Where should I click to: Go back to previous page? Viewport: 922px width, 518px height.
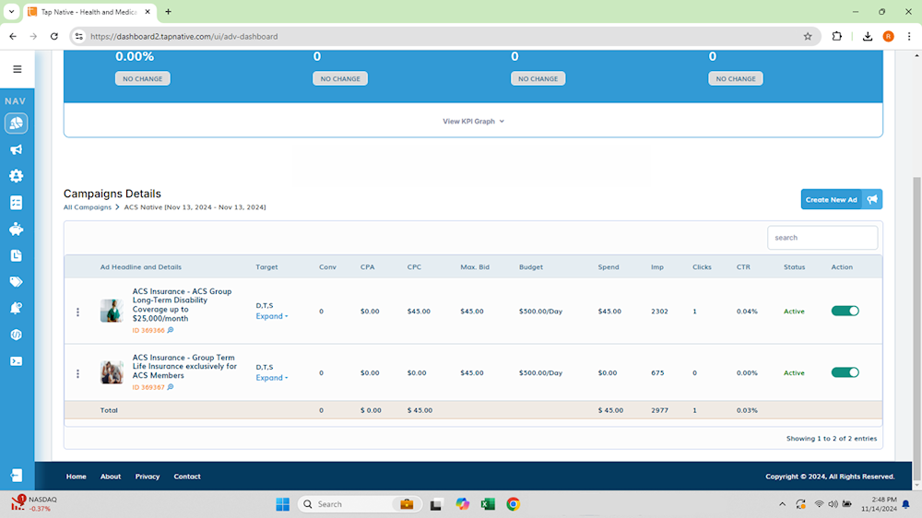click(x=13, y=37)
